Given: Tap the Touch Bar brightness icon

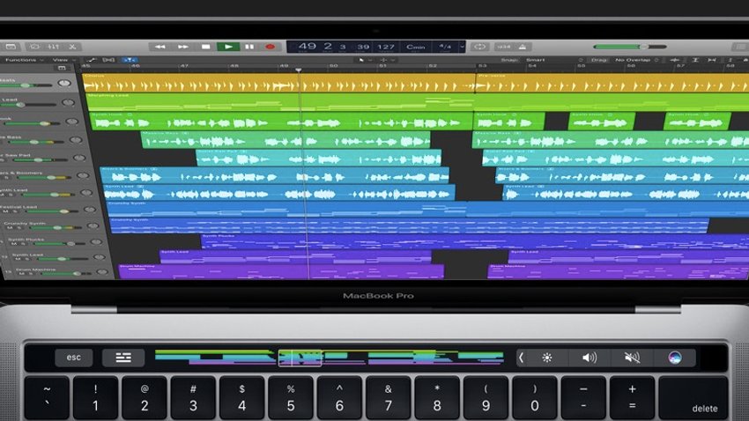Looking at the screenshot, I should (547, 358).
